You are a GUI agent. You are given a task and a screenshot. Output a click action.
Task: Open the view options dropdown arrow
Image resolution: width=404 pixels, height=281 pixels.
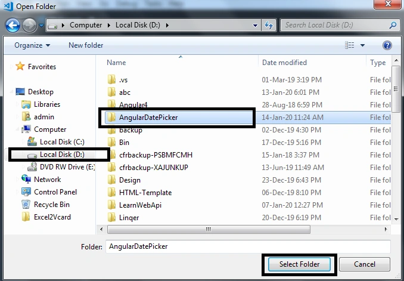pos(362,45)
